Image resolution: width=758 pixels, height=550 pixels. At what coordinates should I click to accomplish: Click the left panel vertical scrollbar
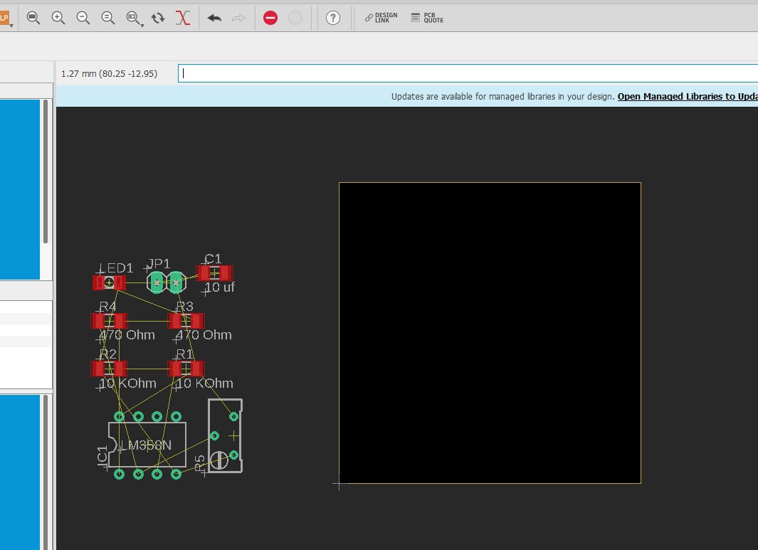point(46,171)
